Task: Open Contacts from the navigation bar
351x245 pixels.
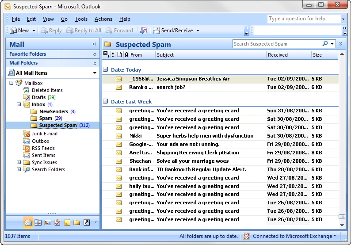Action: pyautogui.click(x=48, y=222)
